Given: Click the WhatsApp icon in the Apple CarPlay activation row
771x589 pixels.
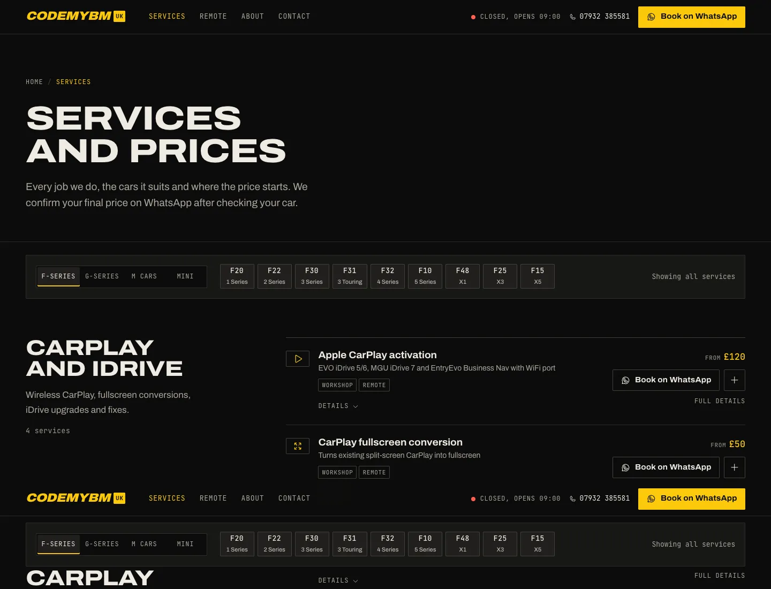Looking at the screenshot, I should point(625,380).
